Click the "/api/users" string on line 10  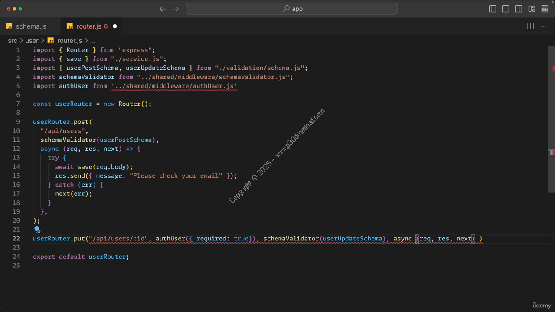(62, 131)
